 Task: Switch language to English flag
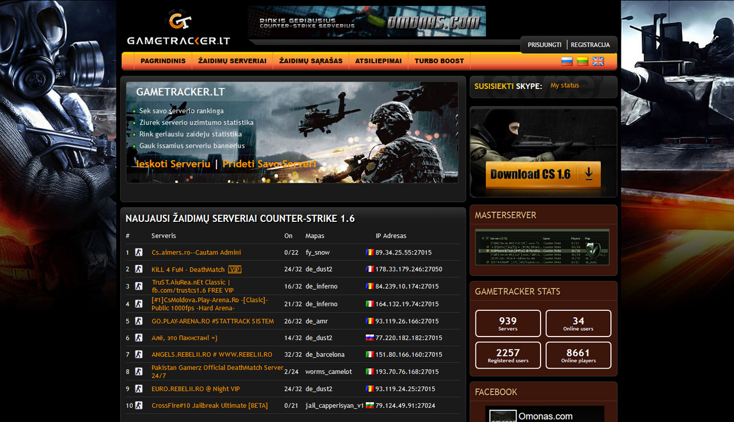[598, 61]
